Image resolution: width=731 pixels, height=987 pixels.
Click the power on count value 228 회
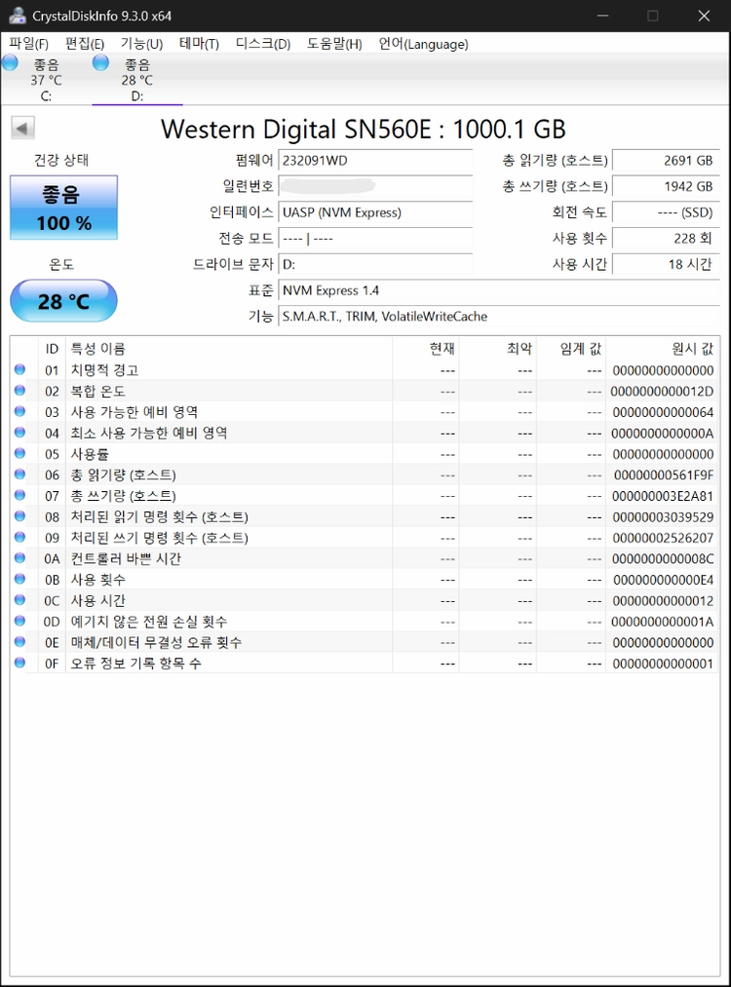(x=666, y=238)
